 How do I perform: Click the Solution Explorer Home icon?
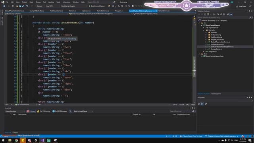[205, 14]
